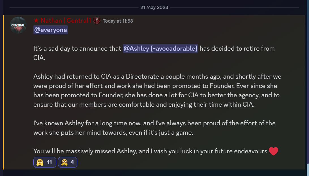
Task: Click the role badge icon beside Central1
Action: (97, 21)
